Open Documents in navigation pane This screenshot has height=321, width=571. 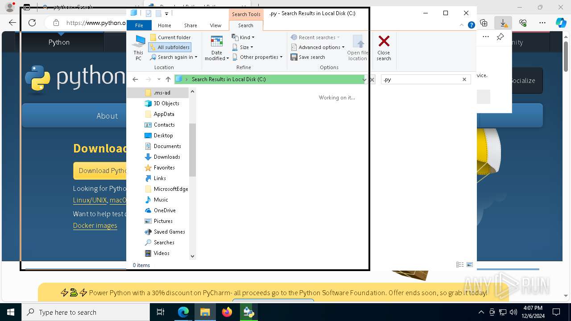[162, 146]
